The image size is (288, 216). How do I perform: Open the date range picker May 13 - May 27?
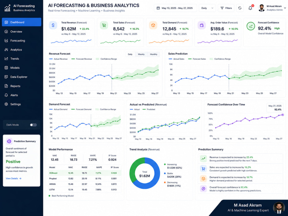[175, 8]
